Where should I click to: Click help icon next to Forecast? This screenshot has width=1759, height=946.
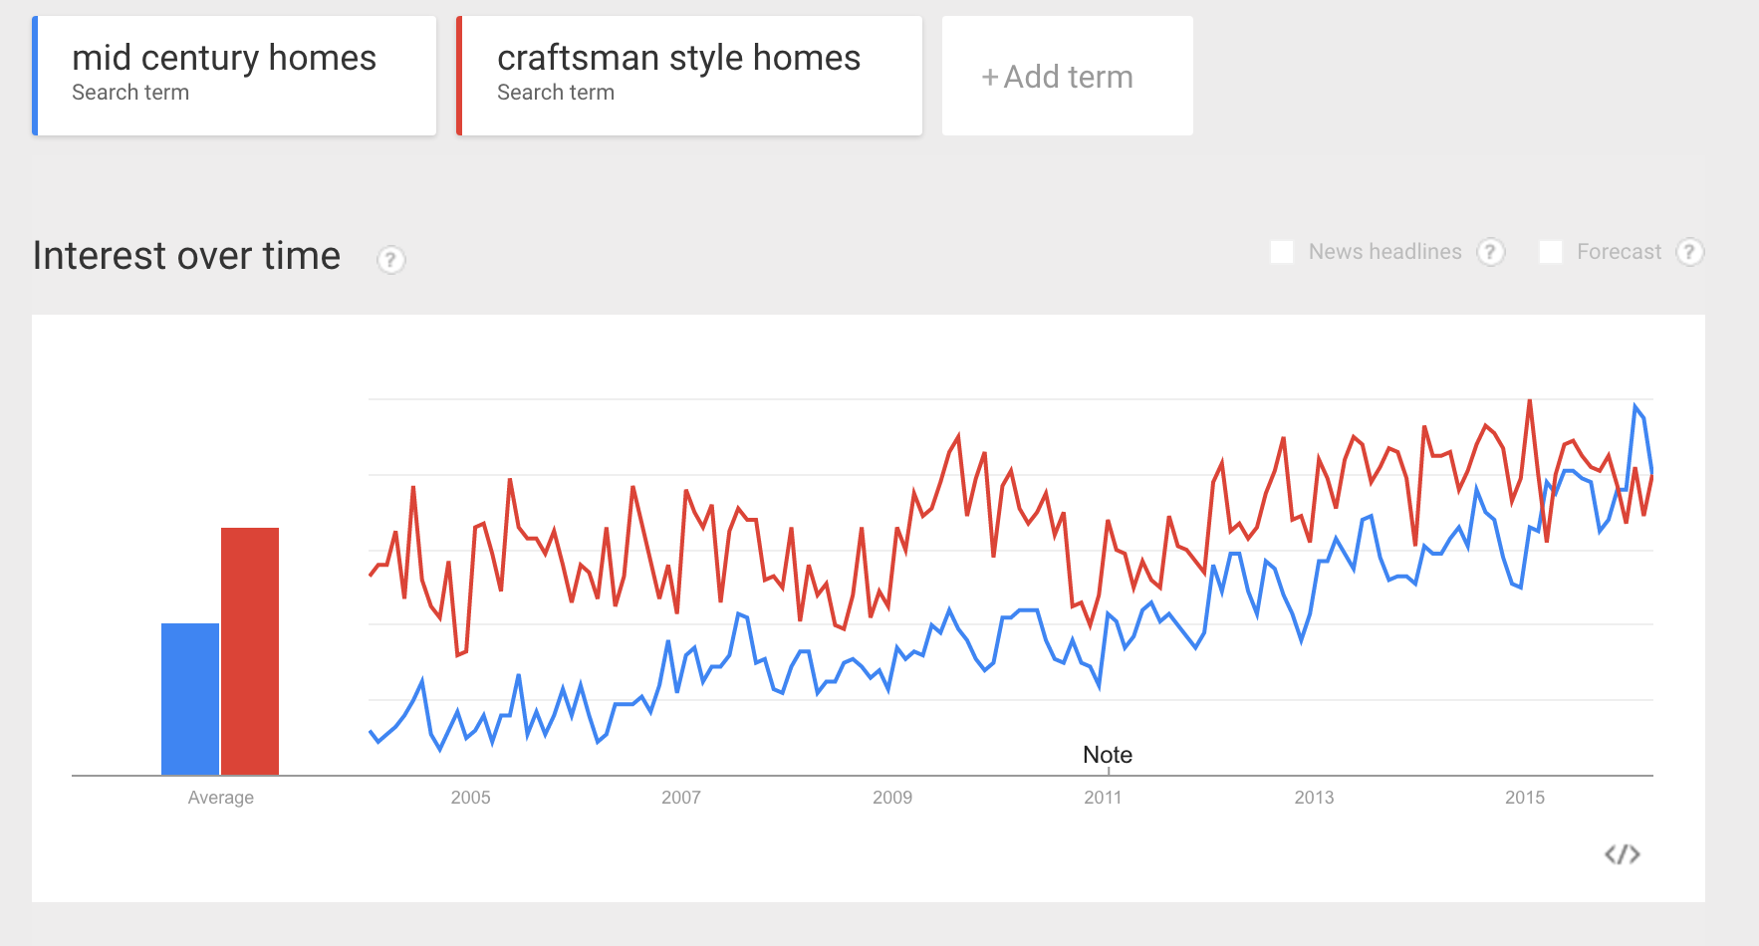tap(1689, 252)
